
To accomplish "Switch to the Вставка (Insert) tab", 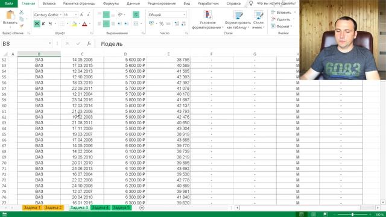I will (x=49, y=4).
